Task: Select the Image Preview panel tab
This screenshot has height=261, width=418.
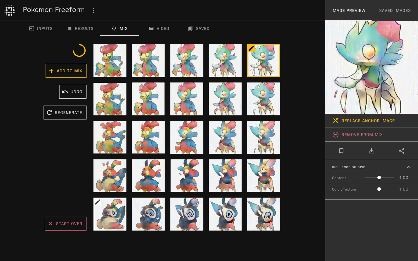Action: pos(348,10)
